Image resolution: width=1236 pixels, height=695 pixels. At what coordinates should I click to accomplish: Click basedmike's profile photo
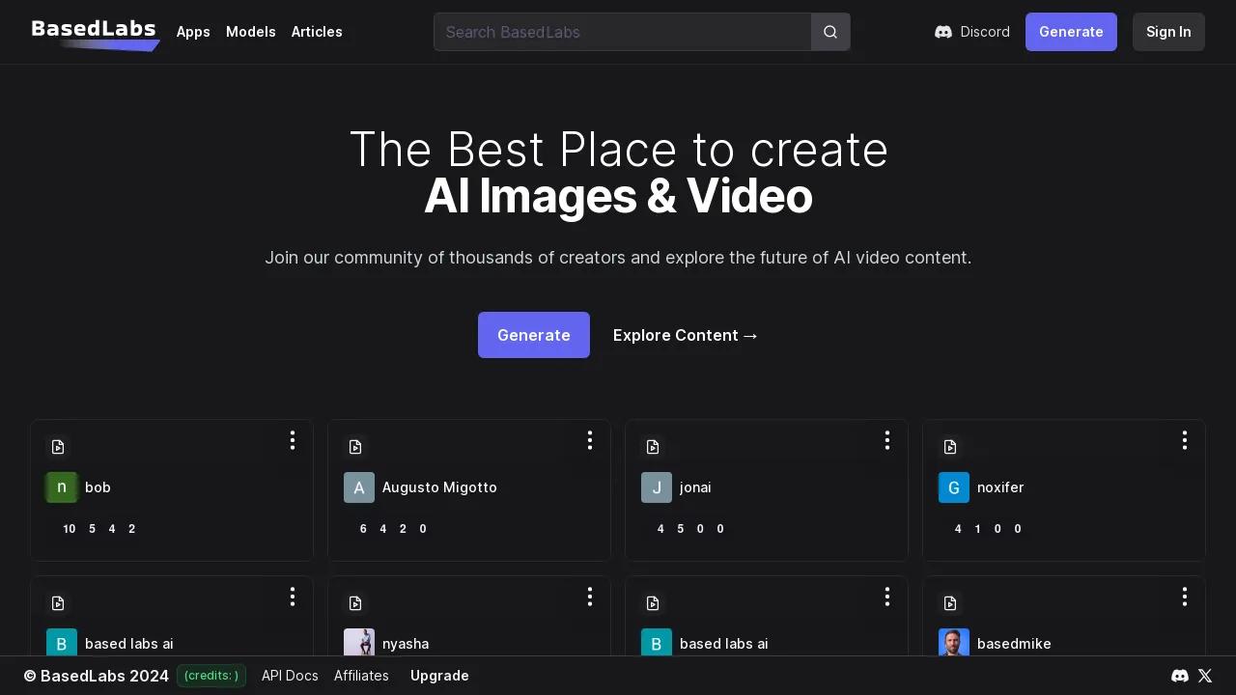pyautogui.click(x=954, y=643)
